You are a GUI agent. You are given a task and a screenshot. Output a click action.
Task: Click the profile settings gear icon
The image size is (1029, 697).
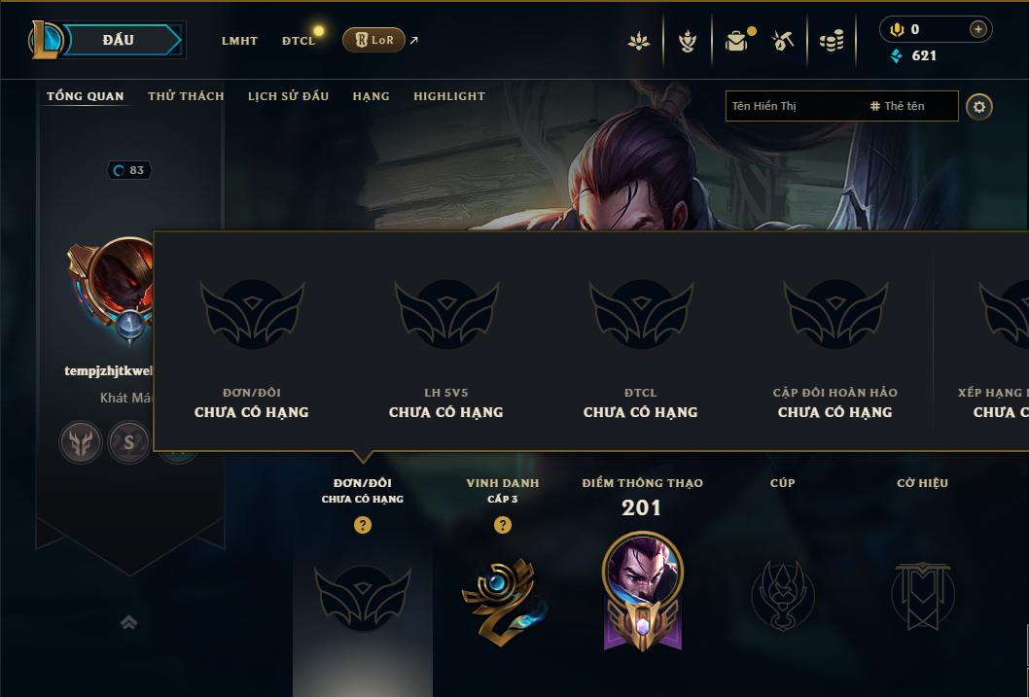click(979, 107)
